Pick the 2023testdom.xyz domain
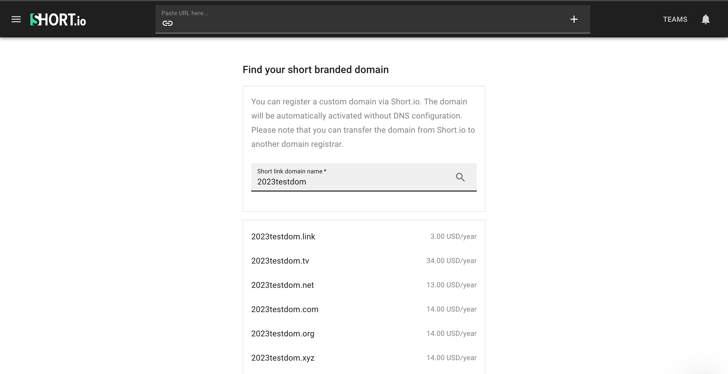 click(283, 358)
